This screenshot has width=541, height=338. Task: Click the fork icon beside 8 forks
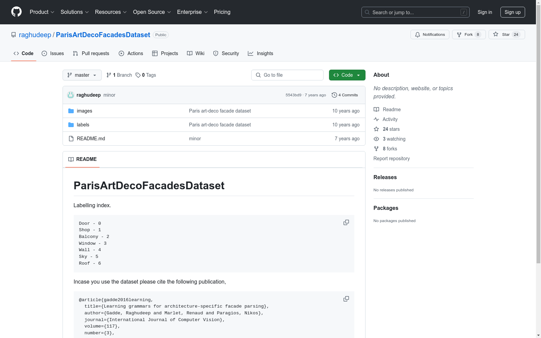coord(376,149)
